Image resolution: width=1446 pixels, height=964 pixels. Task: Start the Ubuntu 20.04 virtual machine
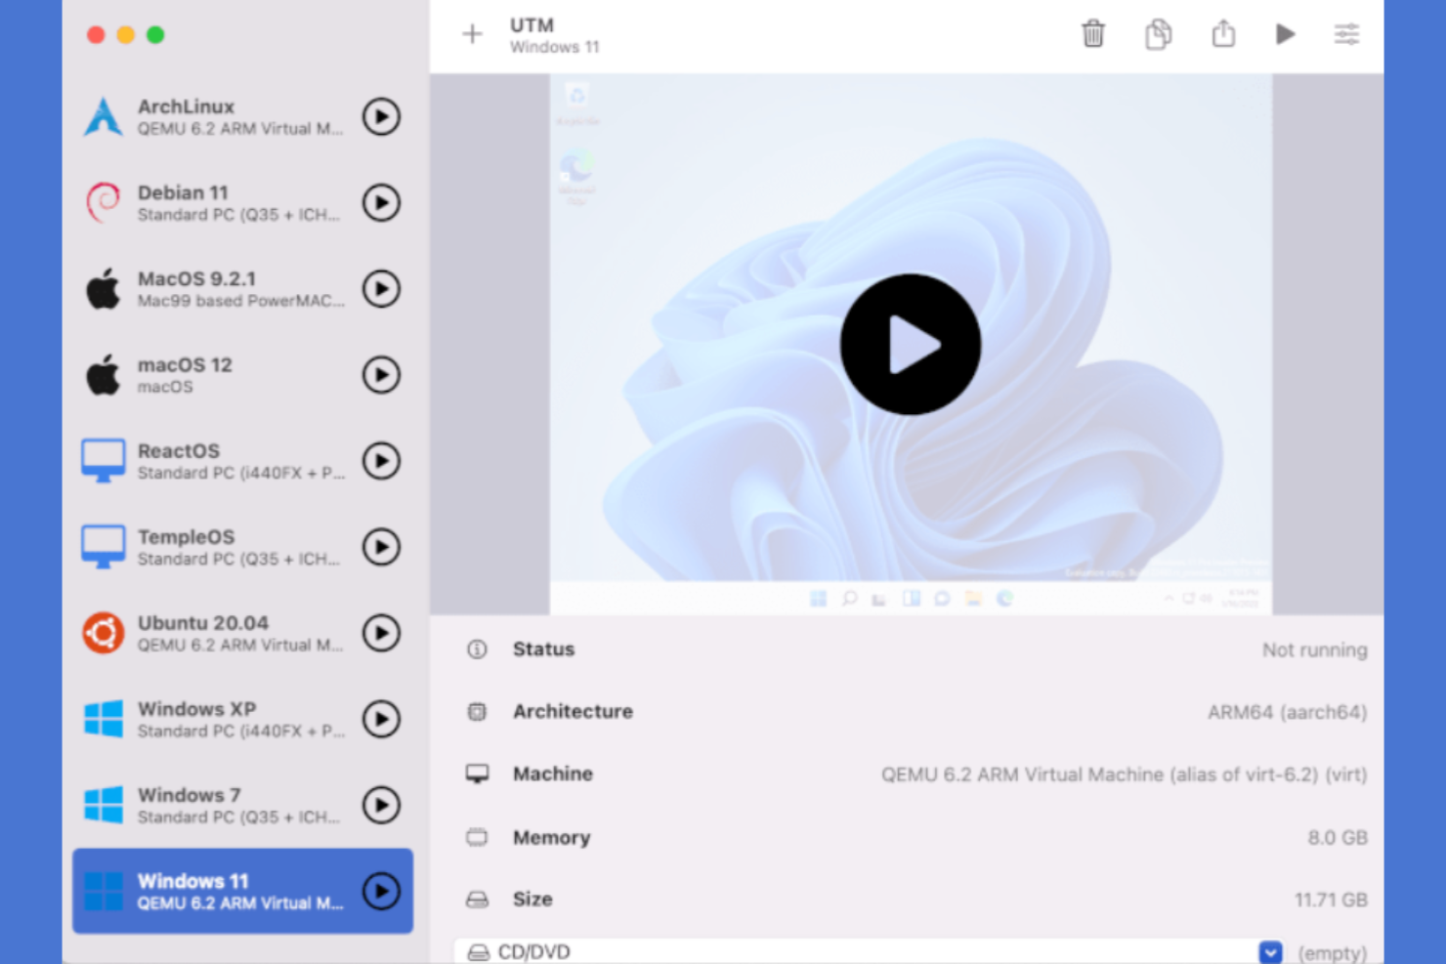click(381, 632)
